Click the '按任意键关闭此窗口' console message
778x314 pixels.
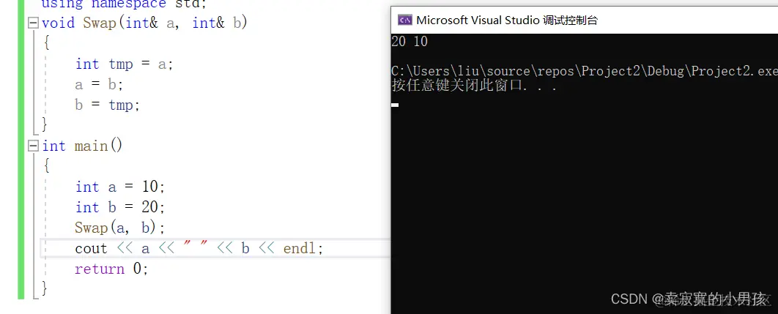(x=474, y=86)
